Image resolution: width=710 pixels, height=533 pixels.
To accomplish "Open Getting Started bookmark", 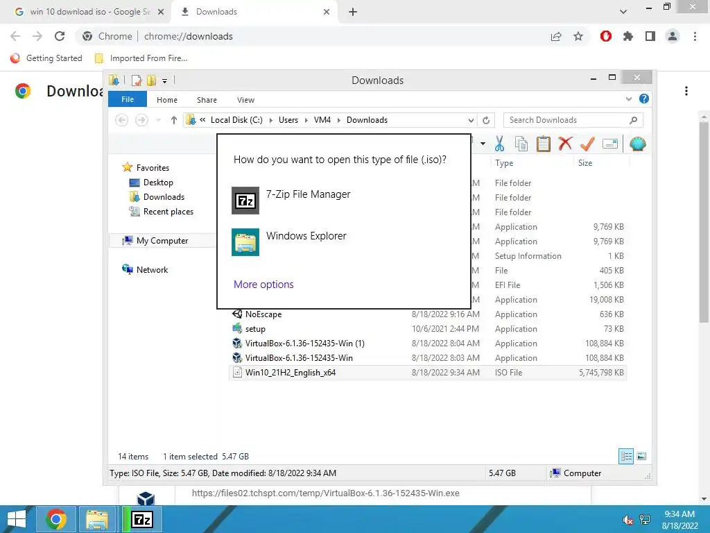I will point(46,58).
